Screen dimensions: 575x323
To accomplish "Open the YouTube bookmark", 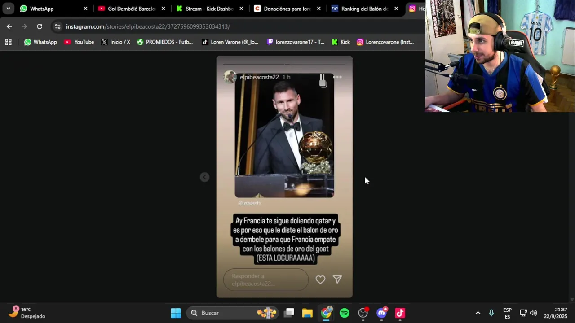I will pyautogui.click(x=79, y=42).
